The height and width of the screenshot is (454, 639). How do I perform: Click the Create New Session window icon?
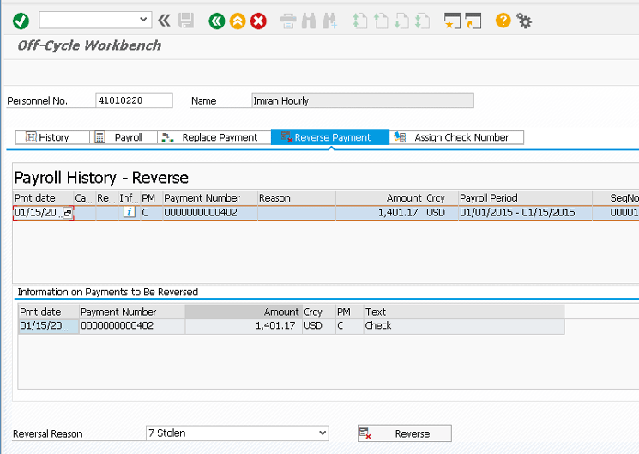point(452,21)
